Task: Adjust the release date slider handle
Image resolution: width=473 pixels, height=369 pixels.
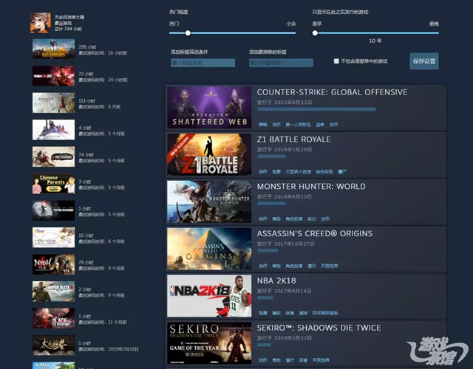Action: pyautogui.click(x=315, y=32)
